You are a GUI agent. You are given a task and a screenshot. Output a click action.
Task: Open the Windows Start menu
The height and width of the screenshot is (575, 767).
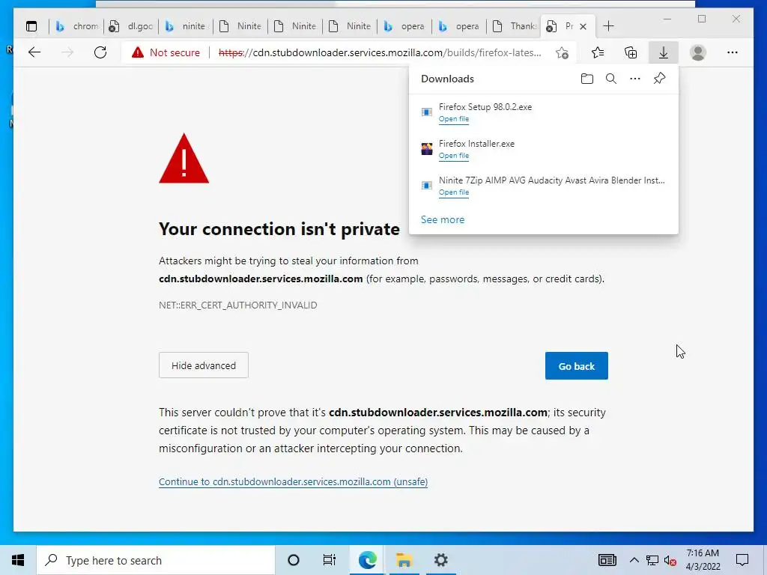click(x=18, y=560)
